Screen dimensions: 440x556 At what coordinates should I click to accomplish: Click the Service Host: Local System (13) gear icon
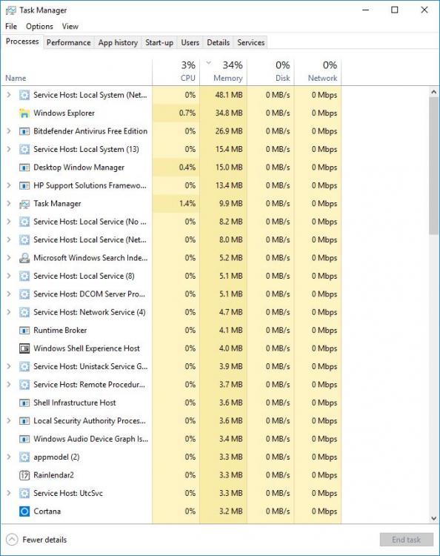pos(24,149)
